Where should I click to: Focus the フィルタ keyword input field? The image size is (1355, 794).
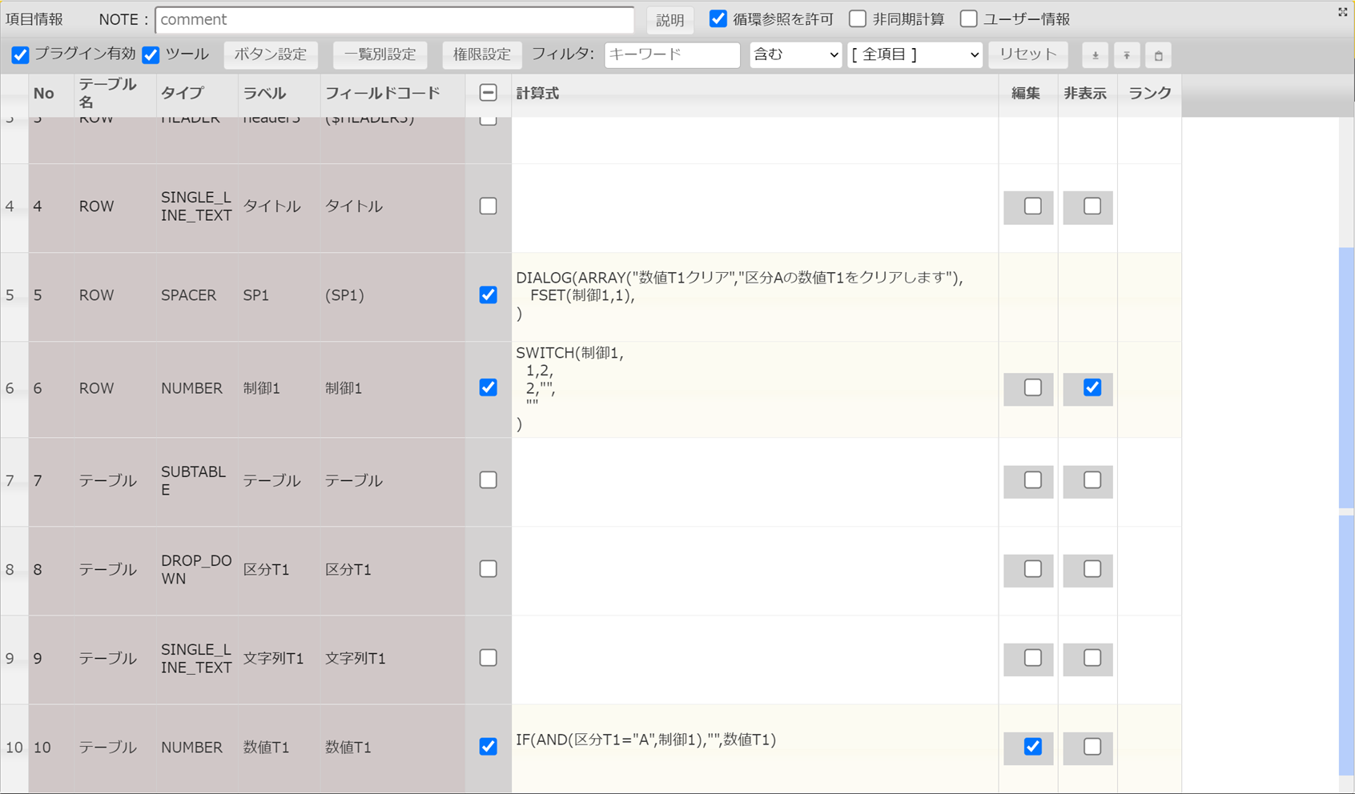[672, 54]
